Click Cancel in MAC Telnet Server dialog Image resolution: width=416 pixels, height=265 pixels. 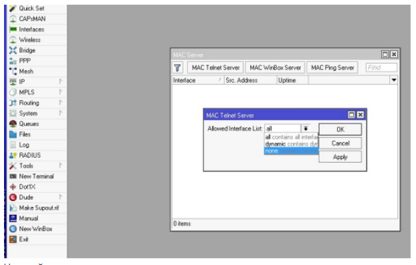click(x=340, y=144)
